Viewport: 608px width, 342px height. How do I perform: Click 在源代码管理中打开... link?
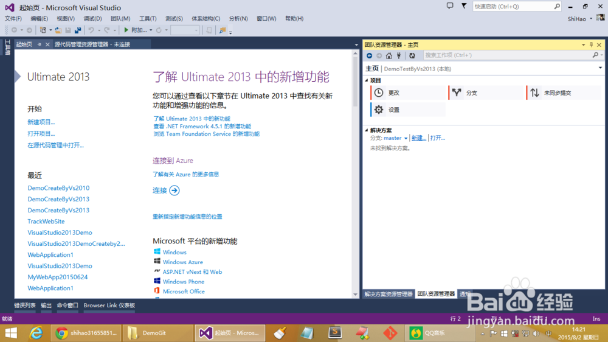55,145
